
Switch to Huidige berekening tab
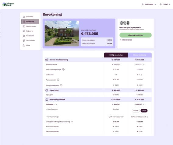[x=116, y=55]
